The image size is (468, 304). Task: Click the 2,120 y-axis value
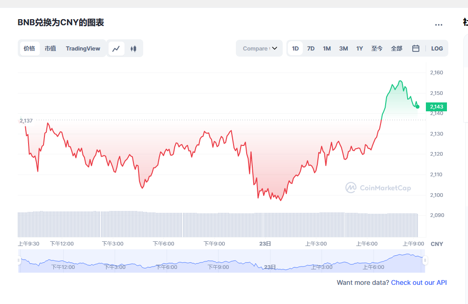[x=436, y=154]
